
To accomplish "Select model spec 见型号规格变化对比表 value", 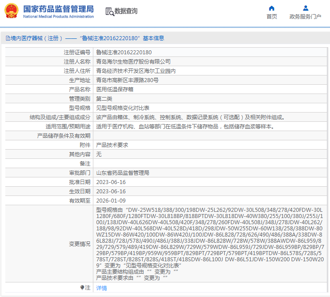I will [x=123, y=108].
